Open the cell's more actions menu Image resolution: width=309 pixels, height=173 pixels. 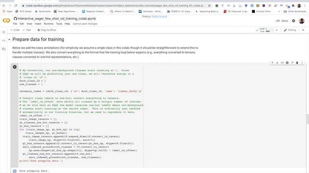(x=302, y=63)
